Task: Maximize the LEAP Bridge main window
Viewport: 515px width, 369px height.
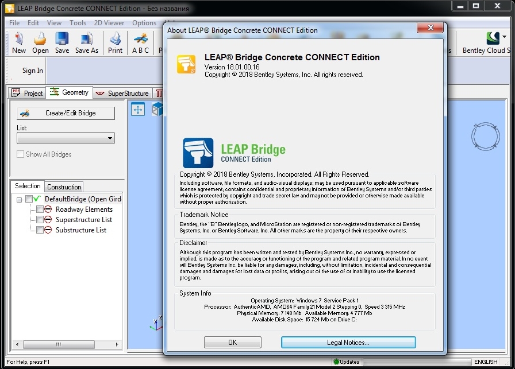Action: click(x=475, y=6)
